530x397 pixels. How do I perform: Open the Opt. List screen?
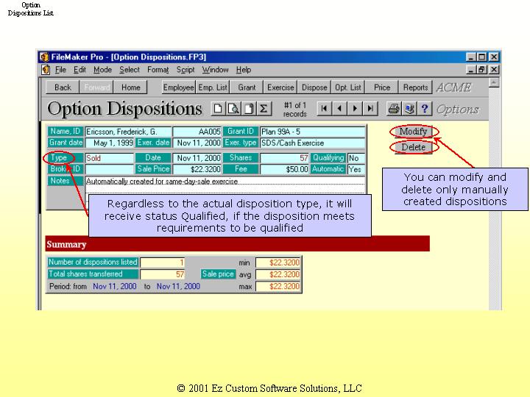click(347, 87)
